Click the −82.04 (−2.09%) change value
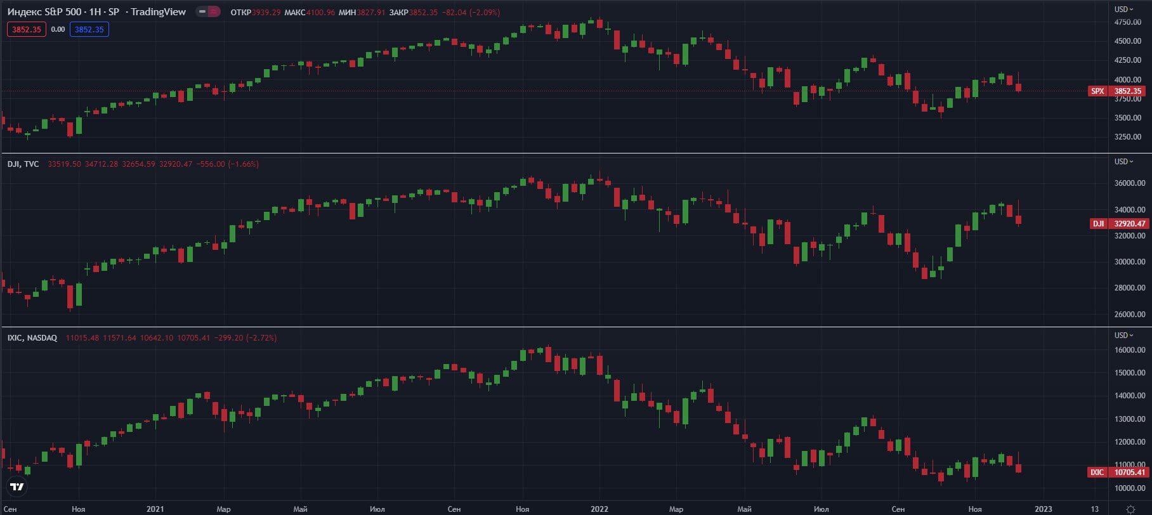This screenshot has width=1152, height=515. (x=471, y=12)
